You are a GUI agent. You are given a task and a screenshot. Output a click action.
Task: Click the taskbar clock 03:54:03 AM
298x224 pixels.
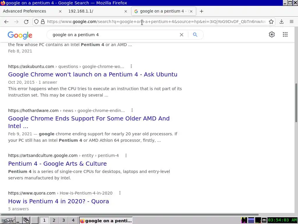[x=282, y=220]
